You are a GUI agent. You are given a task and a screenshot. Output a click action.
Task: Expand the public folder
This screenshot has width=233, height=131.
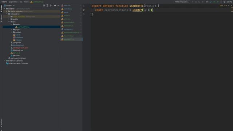[x=9, y=19]
